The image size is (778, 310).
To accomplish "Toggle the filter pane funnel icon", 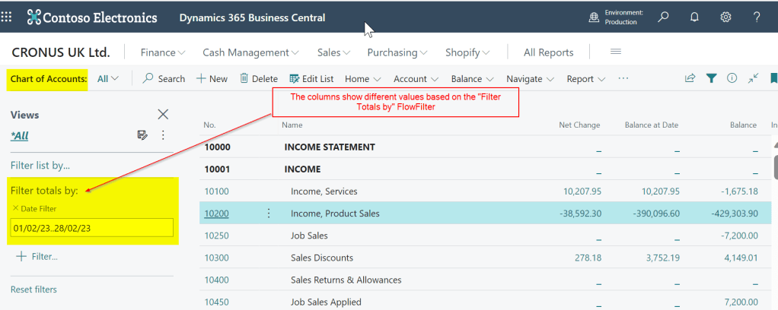I will pyautogui.click(x=711, y=78).
